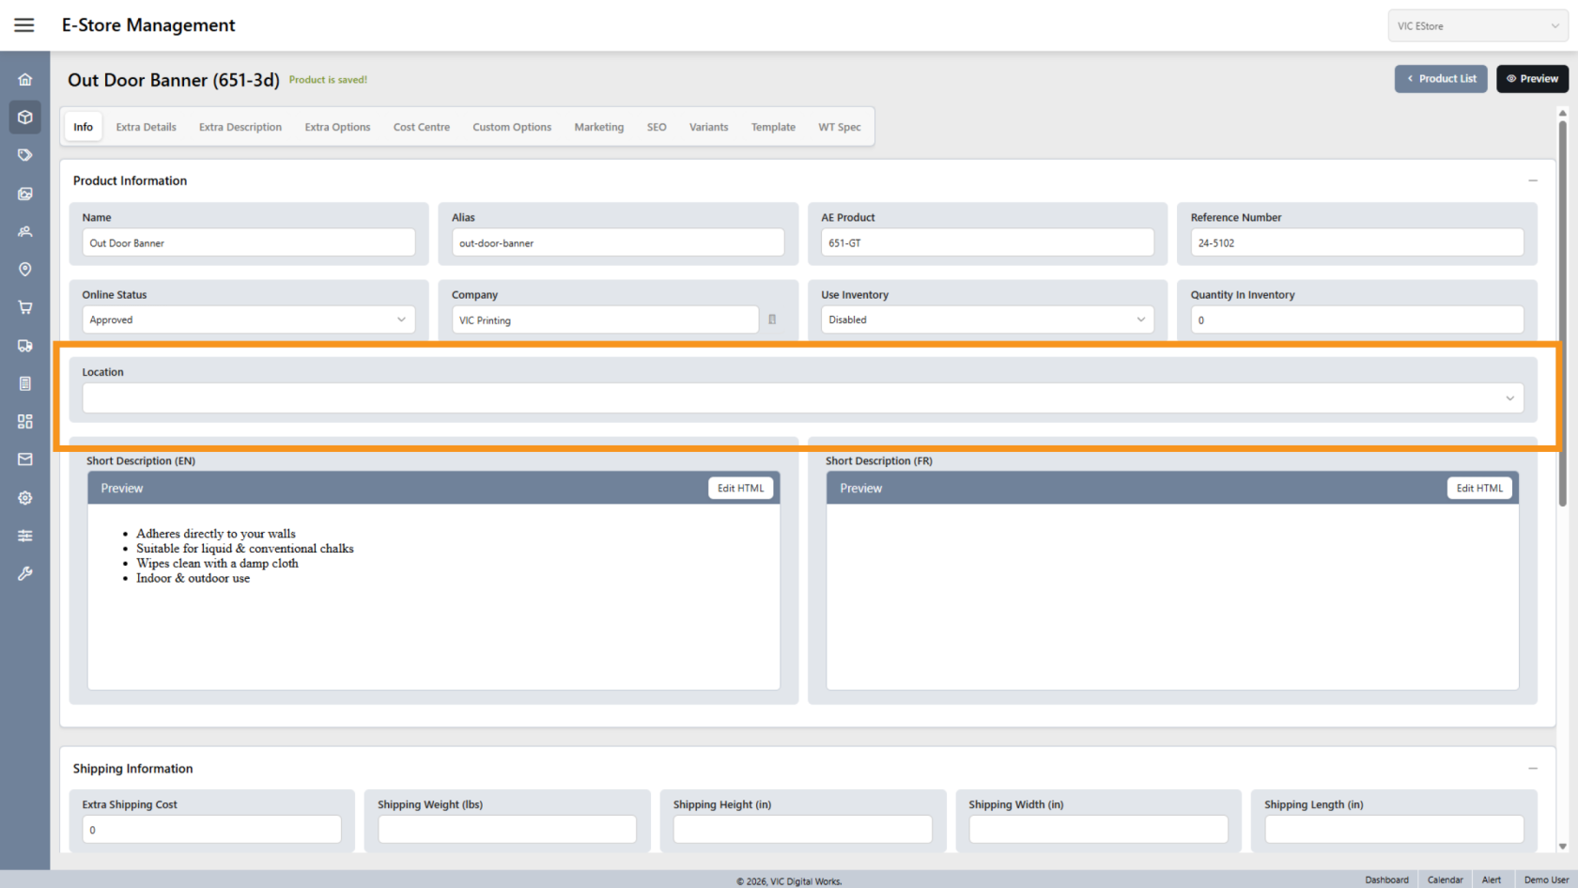Open the Location dropdown
Image resolution: width=1578 pixels, height=888 pixels.
pyautogui.click(x=802, y=398)
